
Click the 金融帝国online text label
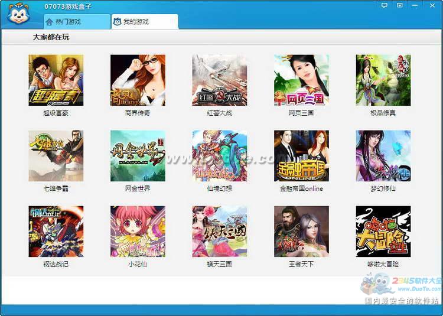point(301,188)
